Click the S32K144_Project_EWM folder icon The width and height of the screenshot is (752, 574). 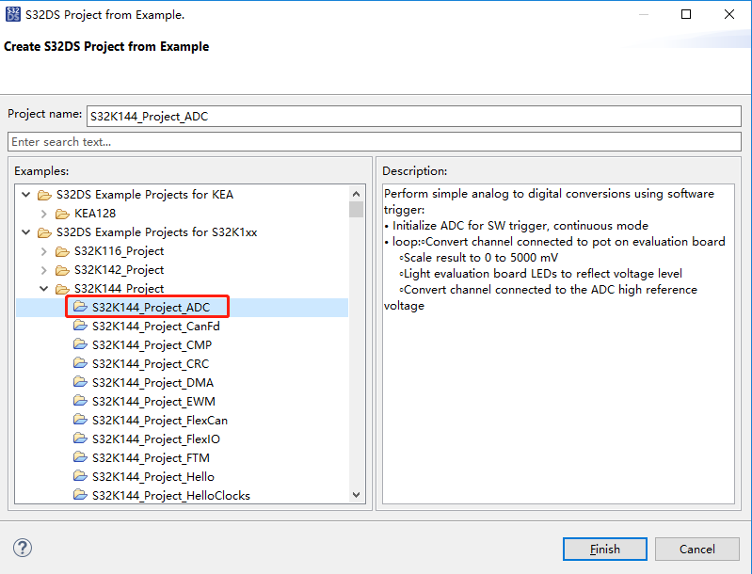tap(80, 401)
